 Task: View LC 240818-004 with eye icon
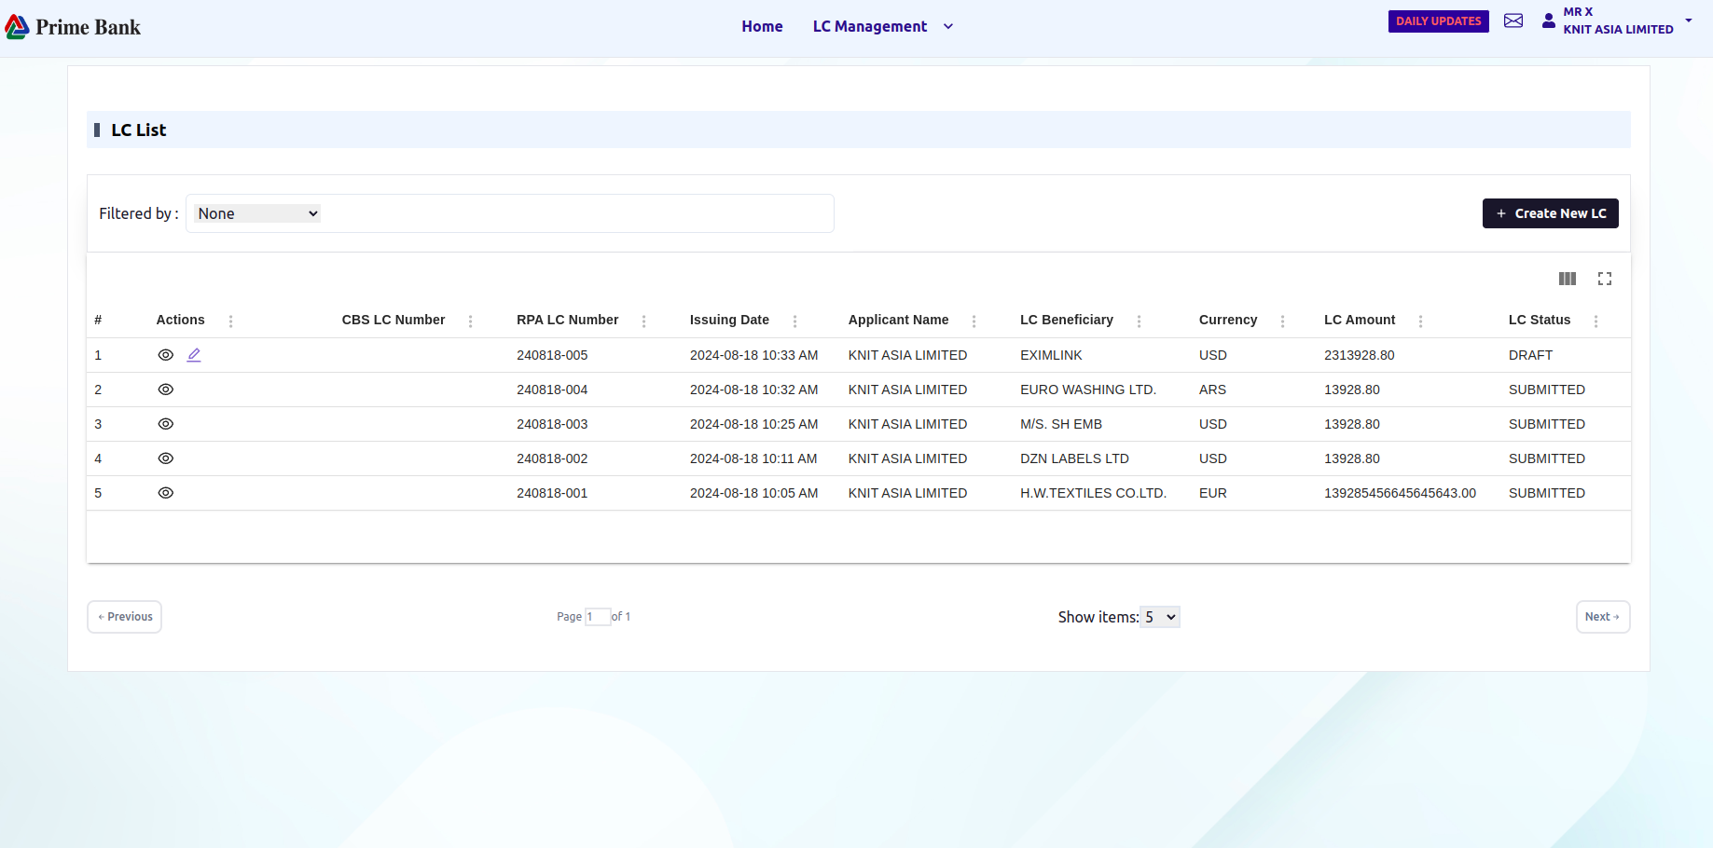(166, 390)
